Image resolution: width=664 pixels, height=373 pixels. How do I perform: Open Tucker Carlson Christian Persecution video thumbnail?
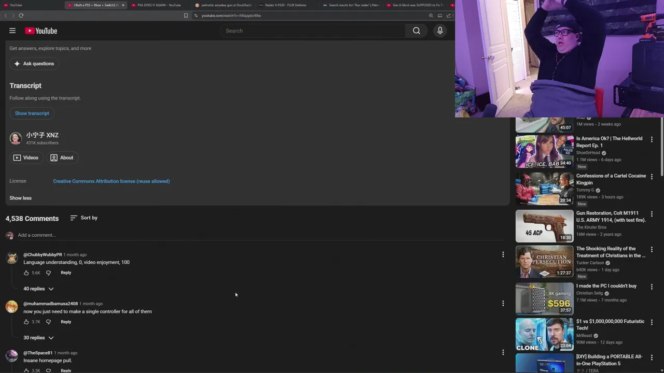tap(544, 262)
